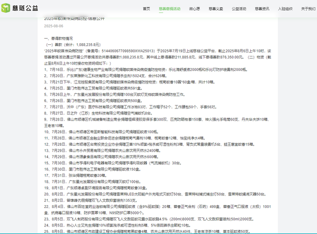Click item 1 dated 7月16日
The width and height of the screenshot is (317, 234).
(146, 70)
